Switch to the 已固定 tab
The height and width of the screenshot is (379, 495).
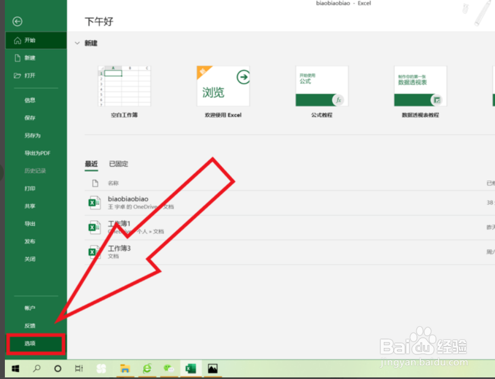click(x=118, y=164)
